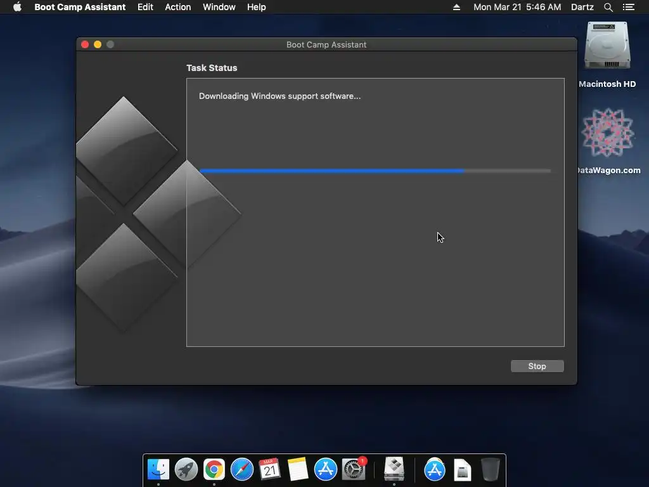Open System Preferences with update badge
Image resolution: width=649 pixels, height=487 pixels.
click(x=354, y=469)
